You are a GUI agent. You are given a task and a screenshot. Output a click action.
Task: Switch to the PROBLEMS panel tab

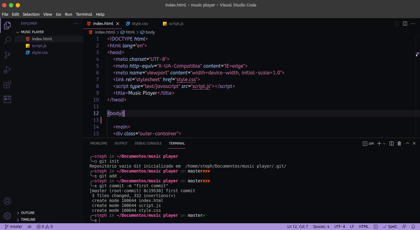[x=99, y=143]
